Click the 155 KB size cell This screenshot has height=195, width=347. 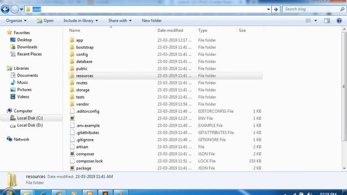tap(255, 161)
